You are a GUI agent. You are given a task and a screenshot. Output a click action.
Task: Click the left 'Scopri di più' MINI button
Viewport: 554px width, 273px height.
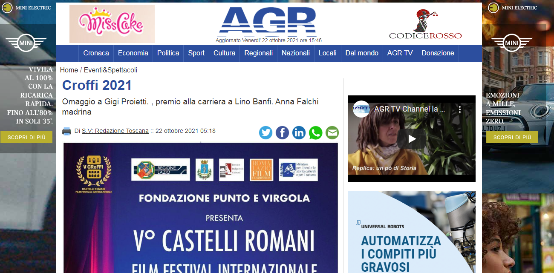(x=26, y=137)
